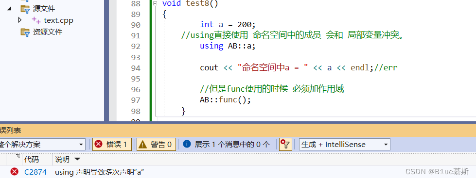This screenshot has width=476, height=180.
Task: Click the 错误列表 panel title bar
Action: (238, 131)
